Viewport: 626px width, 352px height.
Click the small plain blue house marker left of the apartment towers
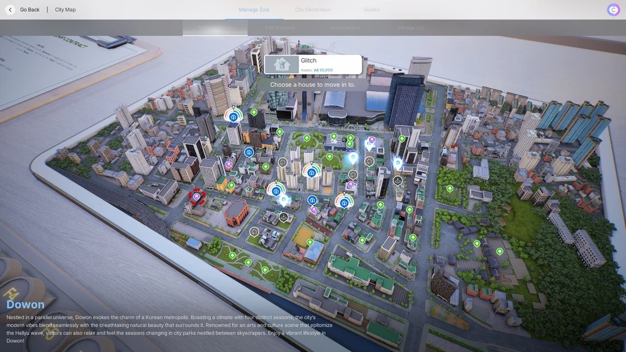pos(249,152)
